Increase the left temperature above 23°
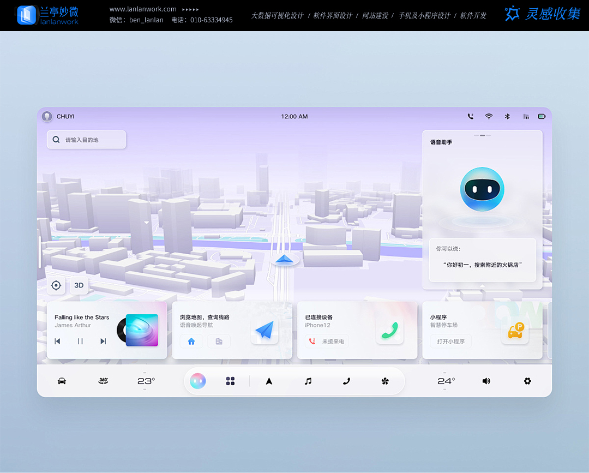589x473 pixels. (145, 373)
